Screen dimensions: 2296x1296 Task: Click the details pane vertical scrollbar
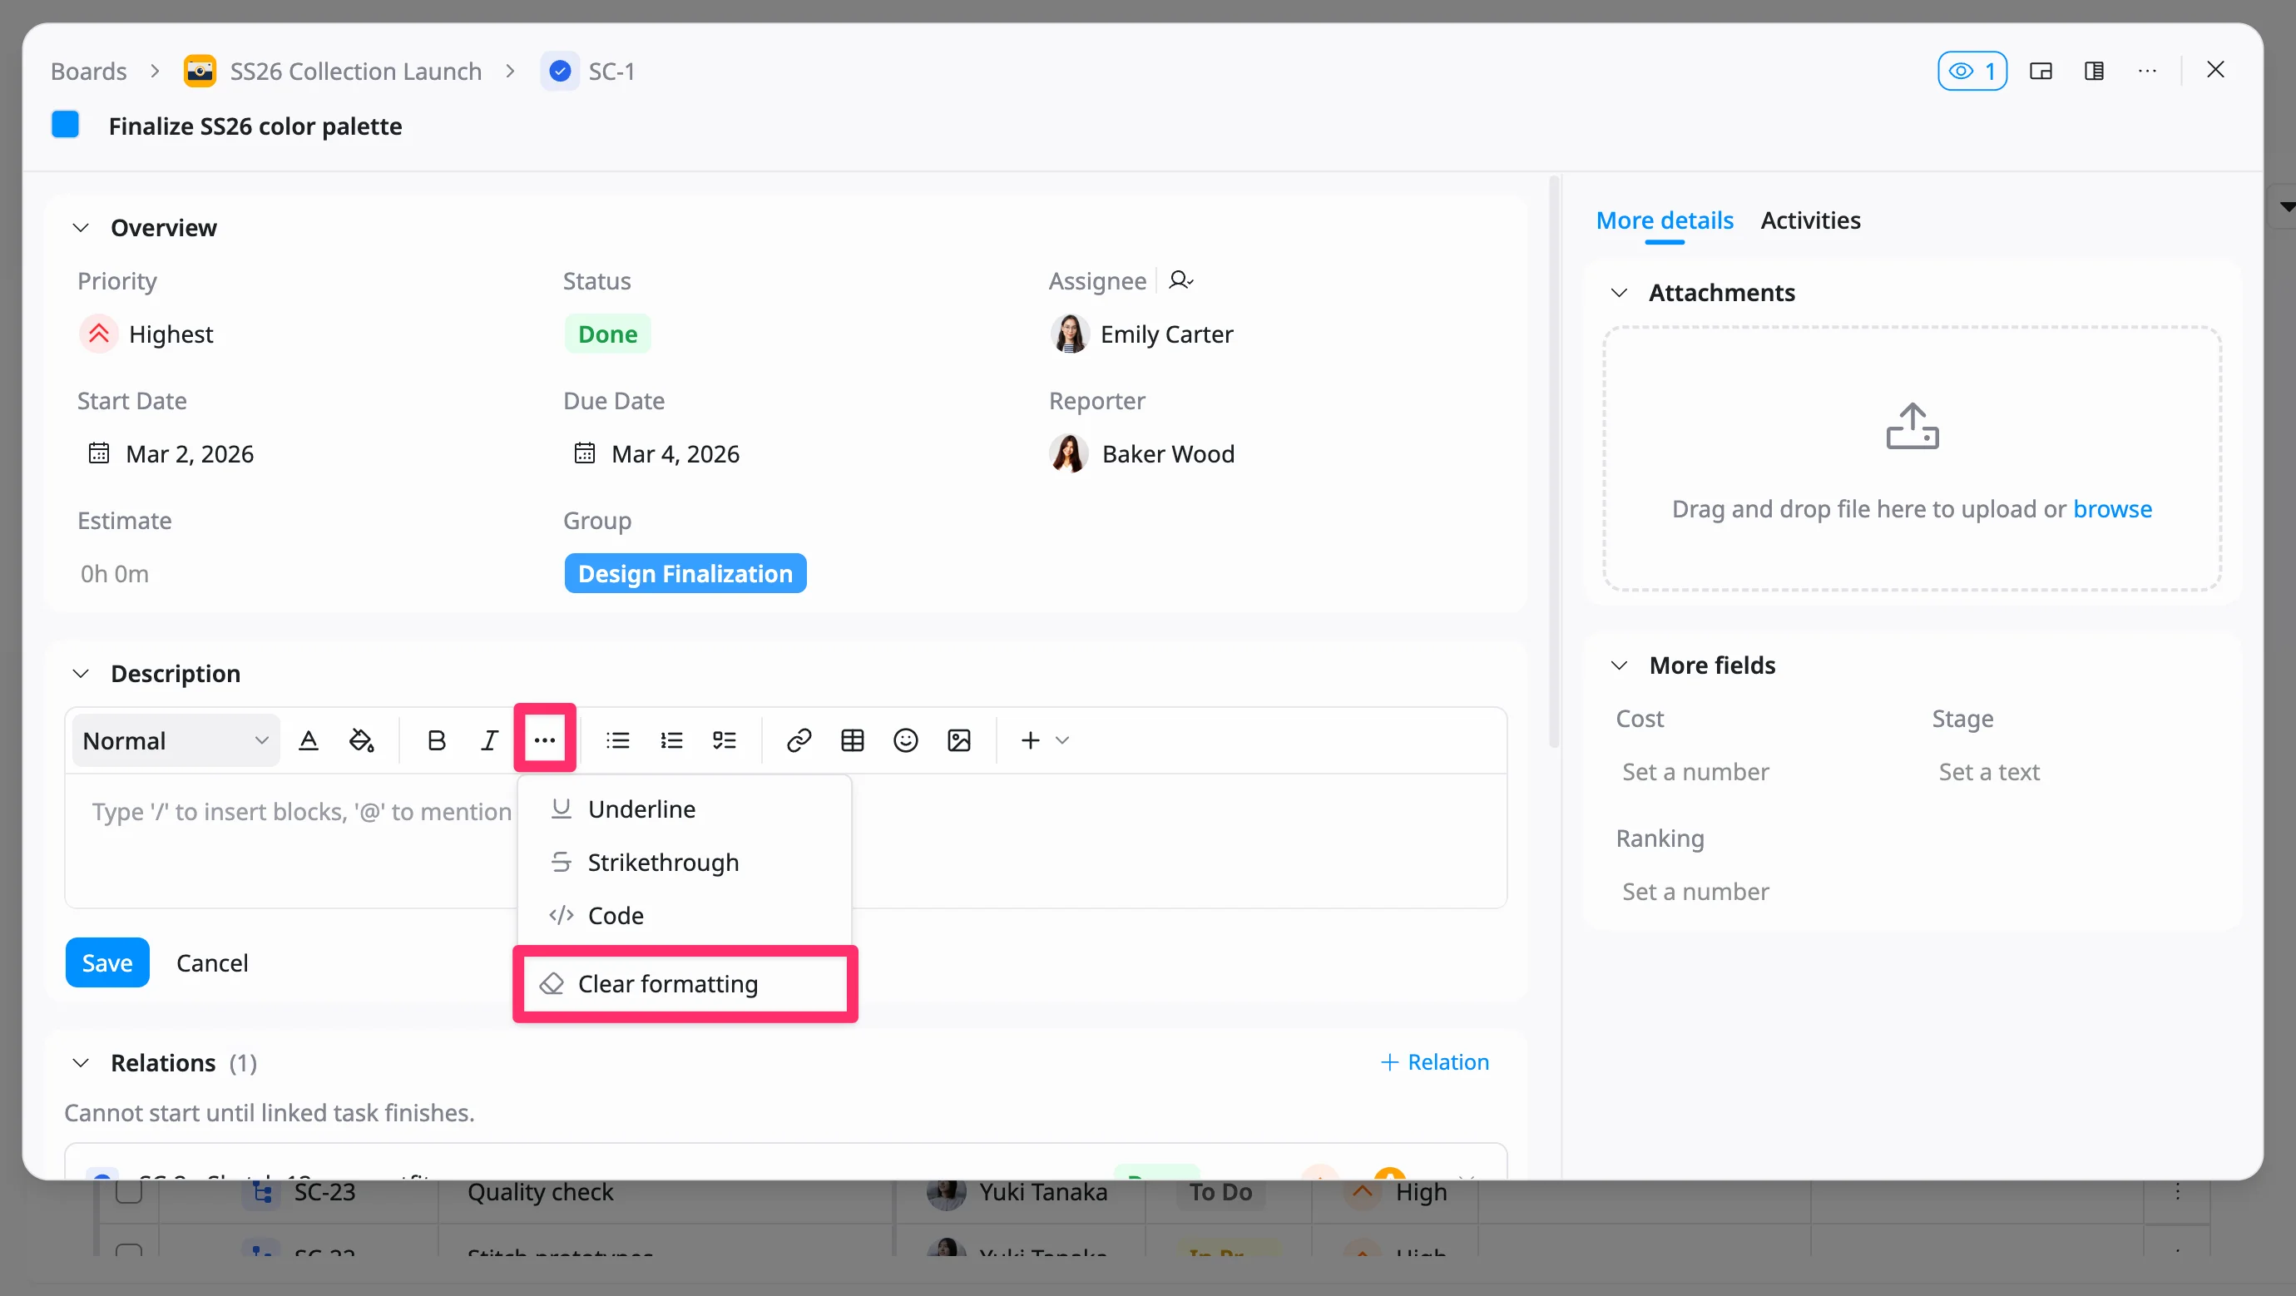tap(1554, 462)
